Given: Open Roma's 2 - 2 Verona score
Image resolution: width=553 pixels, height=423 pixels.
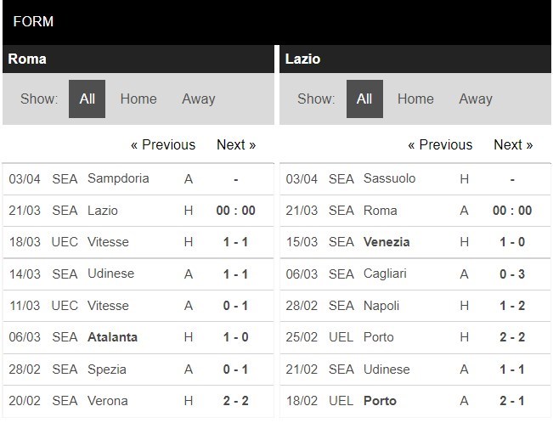Looking at the screenshot, I should [x=235, y=401].
